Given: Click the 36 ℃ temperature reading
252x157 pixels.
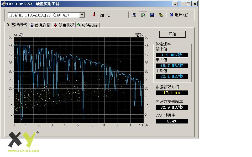Looking at the screenshot, I should point(105,15).
